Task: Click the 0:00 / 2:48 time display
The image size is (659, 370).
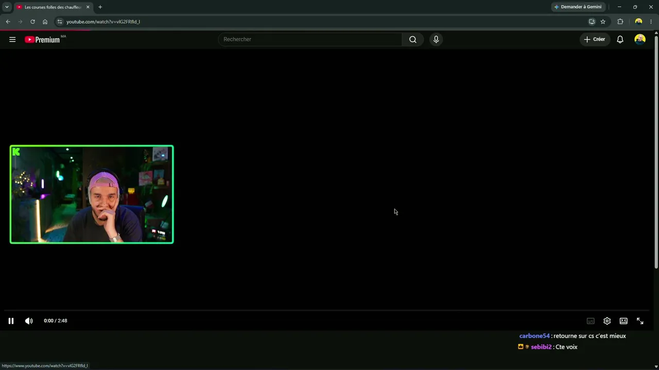Action: 55,321
